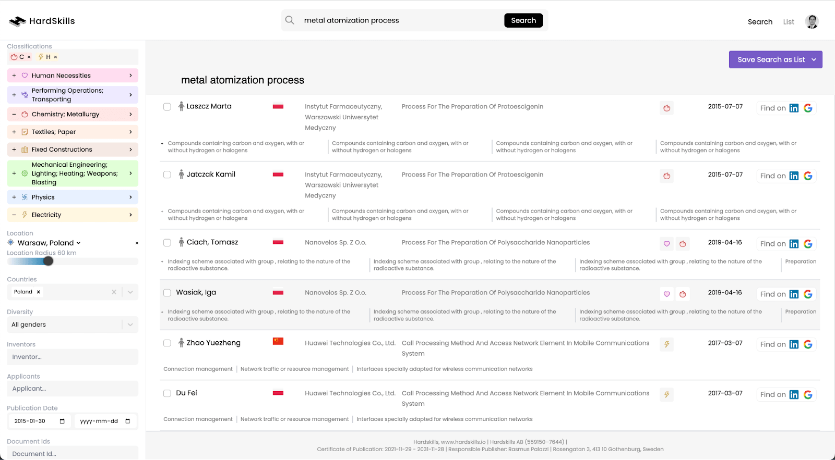Adjust the Location Radius slider handle

pos(48,261)
